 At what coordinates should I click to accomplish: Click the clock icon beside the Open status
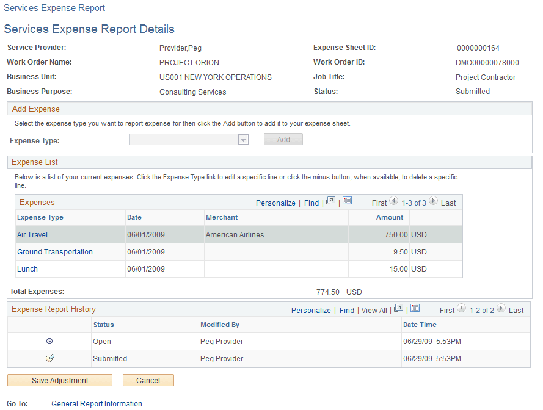[x=49, y=342]
